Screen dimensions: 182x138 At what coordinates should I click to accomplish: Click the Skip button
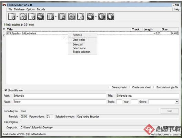[x=170, y=111]
